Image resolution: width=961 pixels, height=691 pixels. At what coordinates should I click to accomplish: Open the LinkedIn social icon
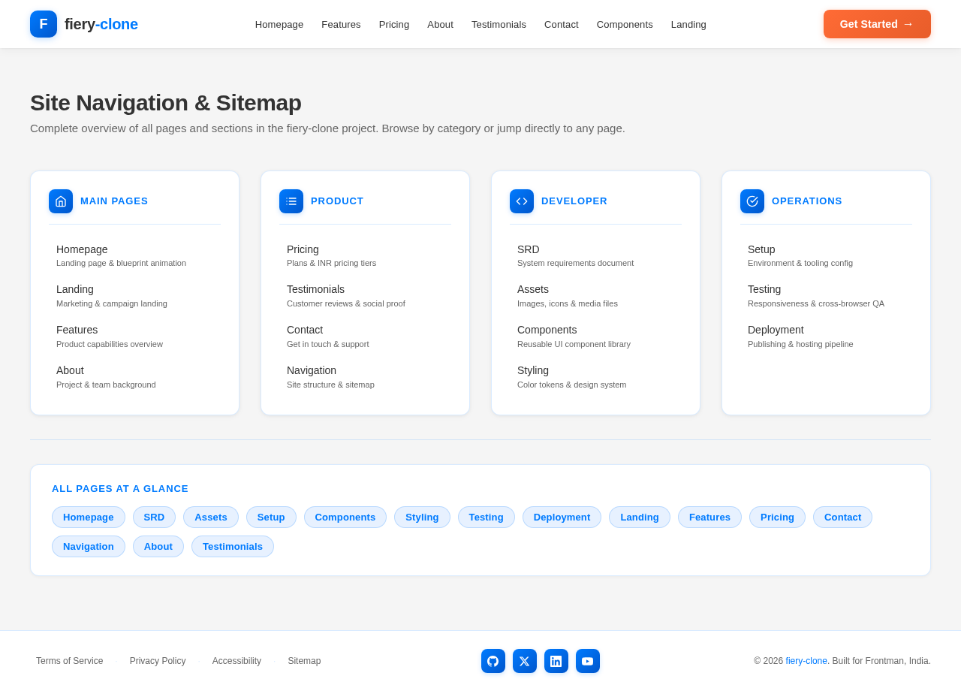point(556,661)
